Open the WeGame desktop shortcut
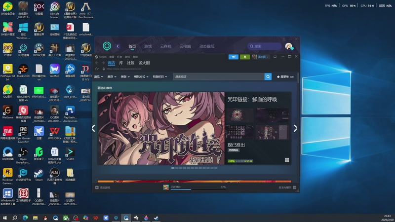The image size is (395, 222). pos(7,112)
